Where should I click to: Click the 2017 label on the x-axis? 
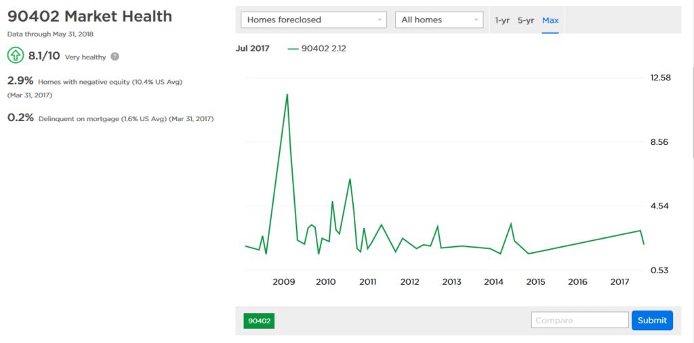pos(619,281)
